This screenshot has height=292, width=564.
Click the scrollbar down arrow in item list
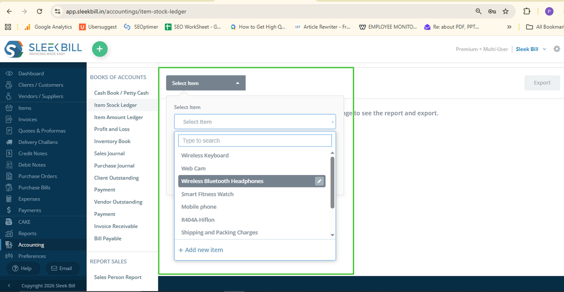click(332, 235)
